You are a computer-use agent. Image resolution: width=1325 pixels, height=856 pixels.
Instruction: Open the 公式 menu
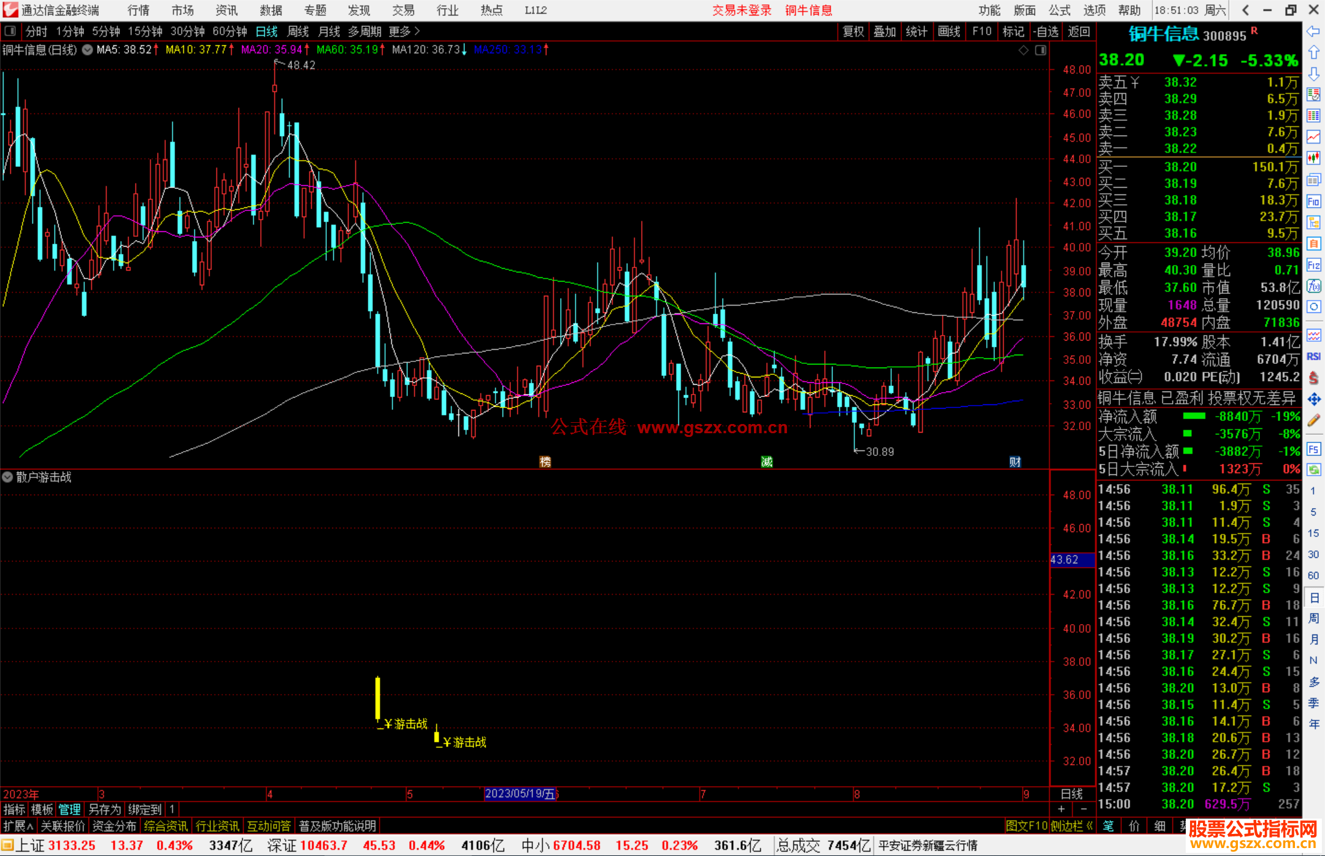tap(1059, 10)
